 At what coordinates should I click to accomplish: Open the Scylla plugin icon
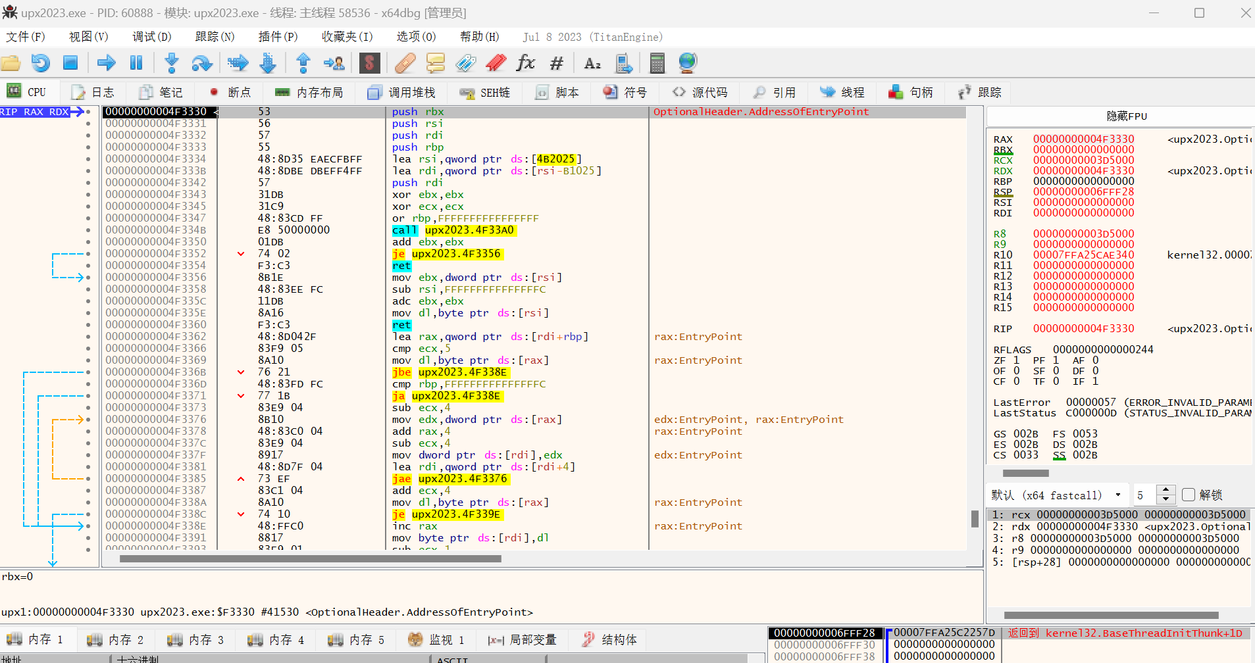369,63
